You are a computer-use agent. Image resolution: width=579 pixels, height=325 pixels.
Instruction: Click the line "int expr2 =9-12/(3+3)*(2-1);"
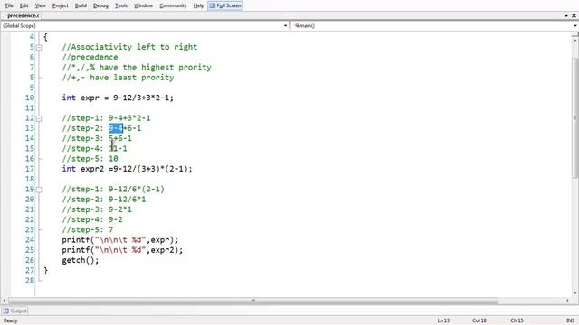(x=127, y=169)
